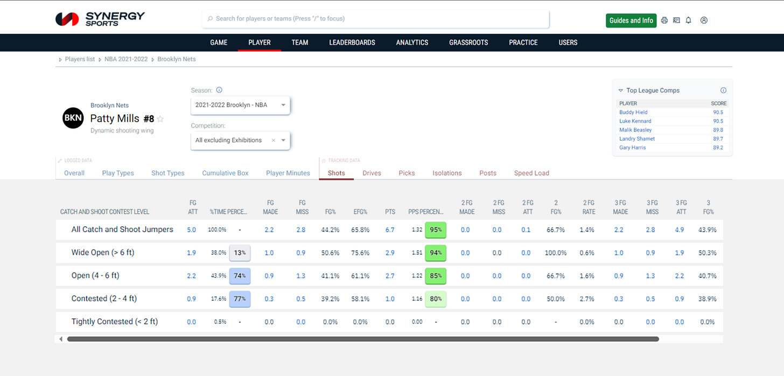The height and width of the screenshot is (376, 784).
Task: Click 2.2 FG ATT in Open row
Action: [x=191, y=276]
